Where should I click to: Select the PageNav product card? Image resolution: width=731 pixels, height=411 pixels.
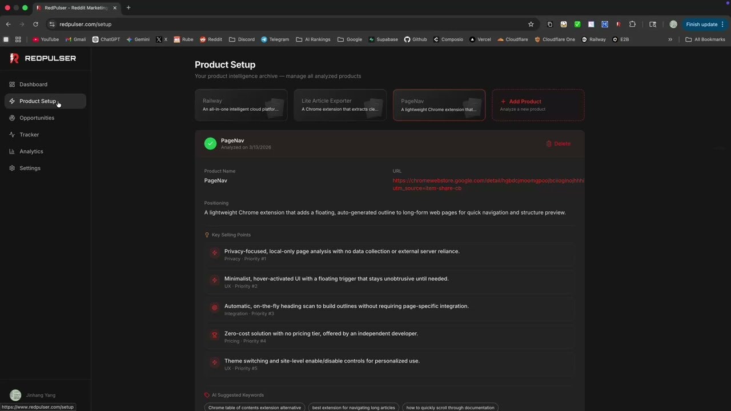coord(439,105)
